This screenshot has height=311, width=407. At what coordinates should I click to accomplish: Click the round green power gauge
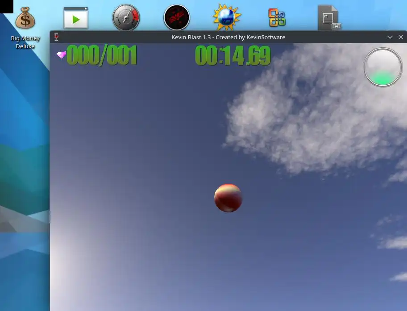[x=383, y=67]
